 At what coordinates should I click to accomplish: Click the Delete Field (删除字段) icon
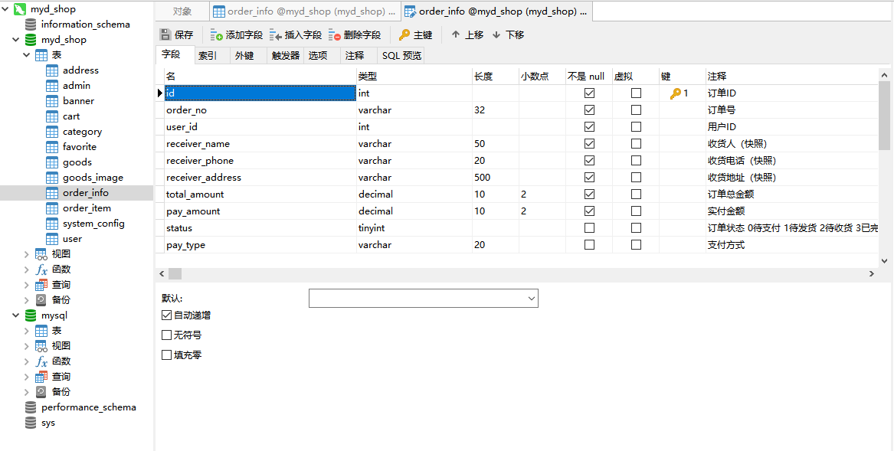point(335,34)
